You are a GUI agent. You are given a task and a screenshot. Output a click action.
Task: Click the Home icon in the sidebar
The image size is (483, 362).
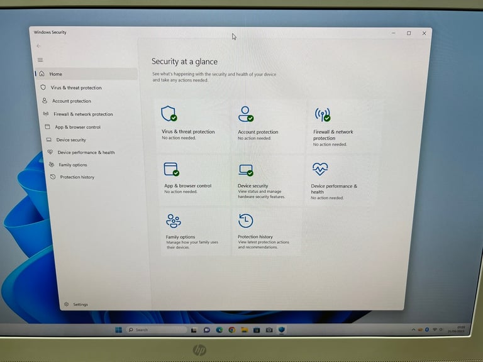42,74
